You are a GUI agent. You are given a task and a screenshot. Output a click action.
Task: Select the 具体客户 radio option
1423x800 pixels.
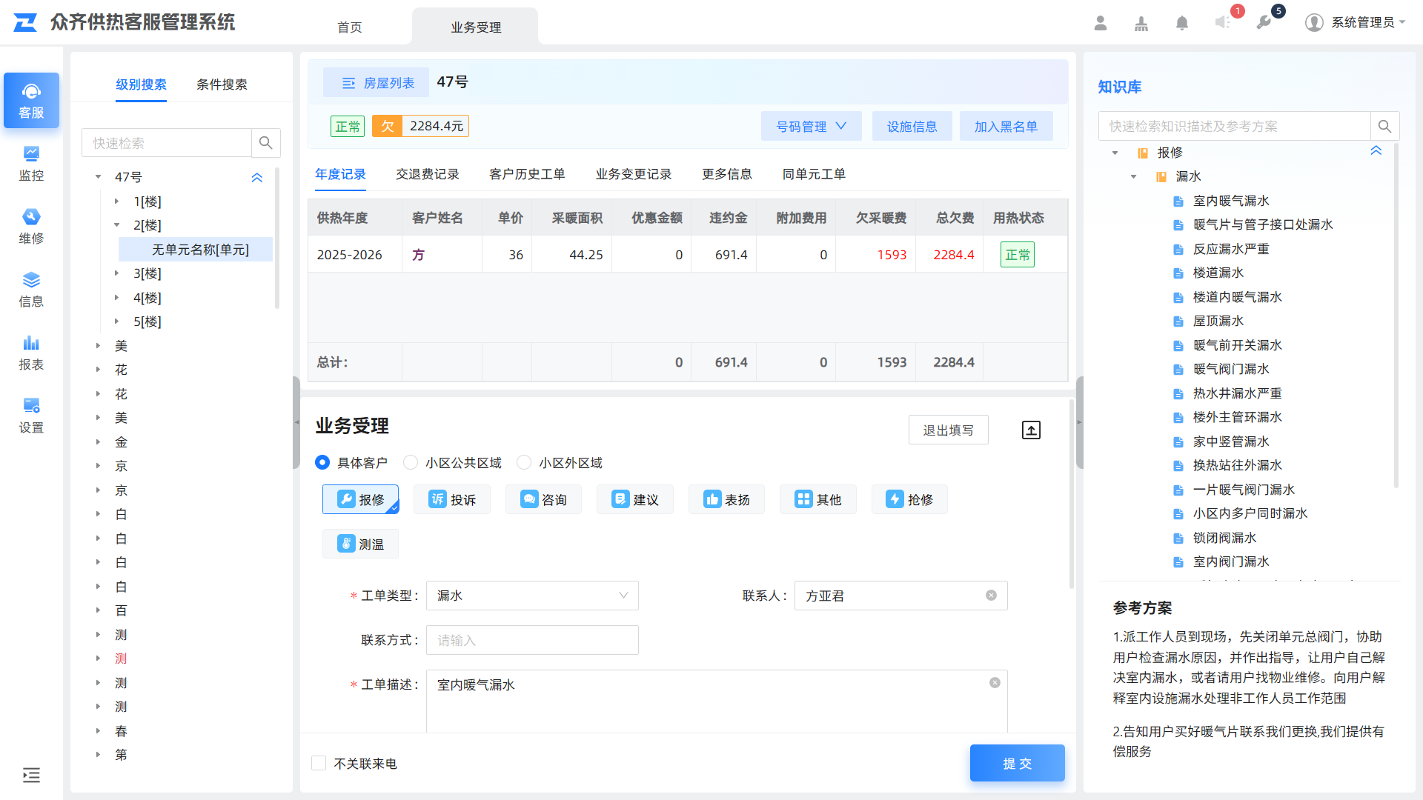322,462
